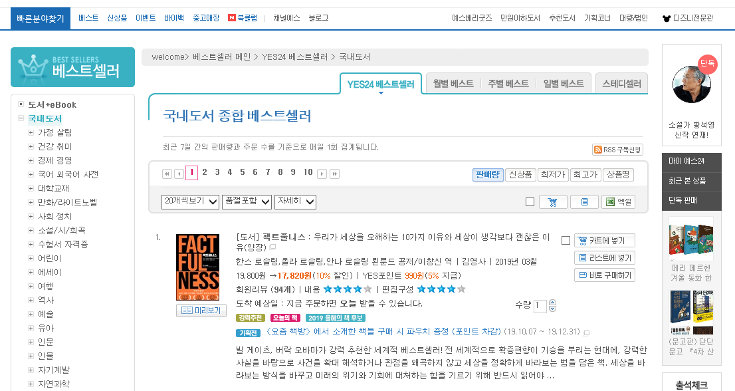Click 리스트에 넣기 button
The width and height of the screenshot is (735, 391).
(605, 258)
